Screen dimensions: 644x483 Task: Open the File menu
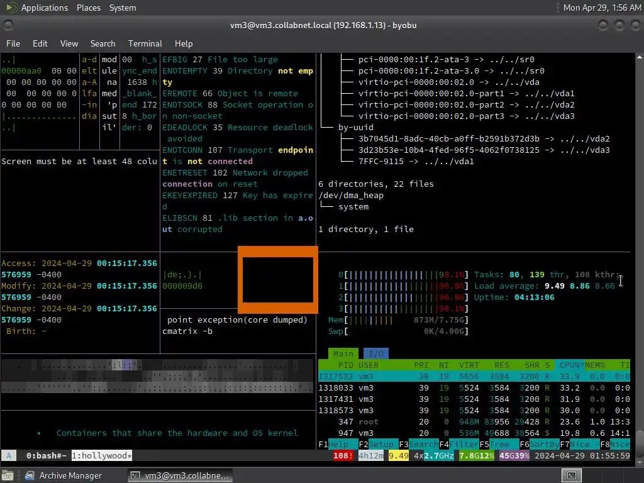[x=13, y=43]
